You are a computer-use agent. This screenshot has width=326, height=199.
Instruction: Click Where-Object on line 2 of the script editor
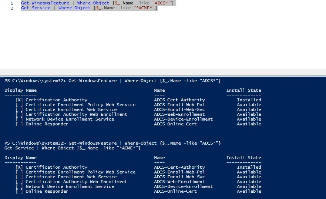click(74, 8)
